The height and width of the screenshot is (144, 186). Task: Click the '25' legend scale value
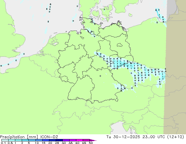57,143
